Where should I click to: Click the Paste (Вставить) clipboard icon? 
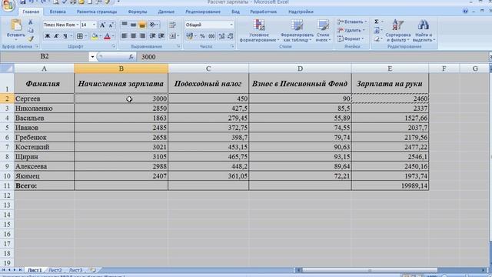[x=15, y=25]
